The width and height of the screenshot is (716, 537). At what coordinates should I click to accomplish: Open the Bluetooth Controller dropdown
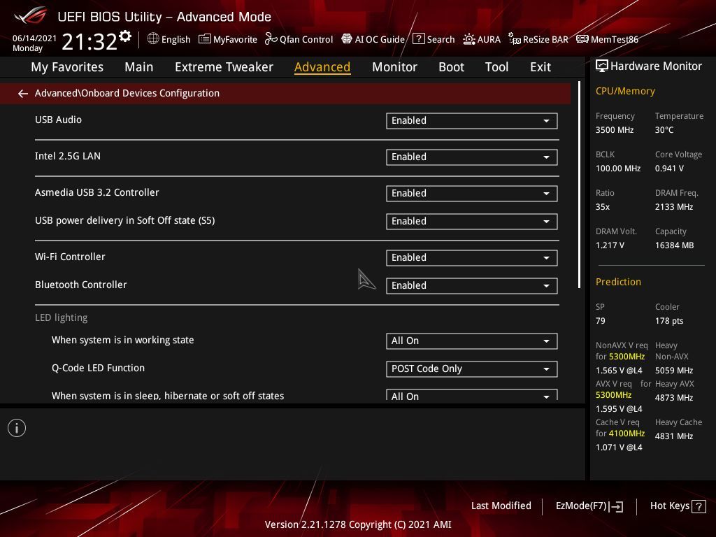[472, 286]
